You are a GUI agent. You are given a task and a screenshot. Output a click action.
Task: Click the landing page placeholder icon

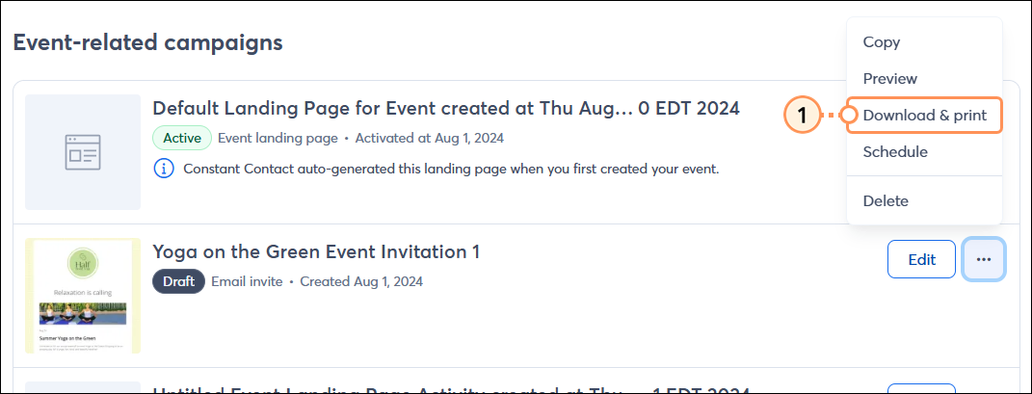click(83, 152)
